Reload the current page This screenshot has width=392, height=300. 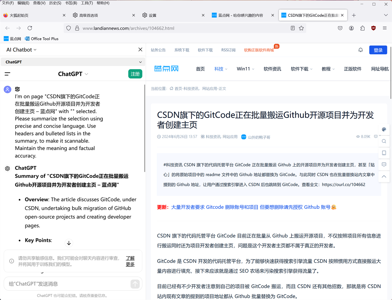(30, 28)
